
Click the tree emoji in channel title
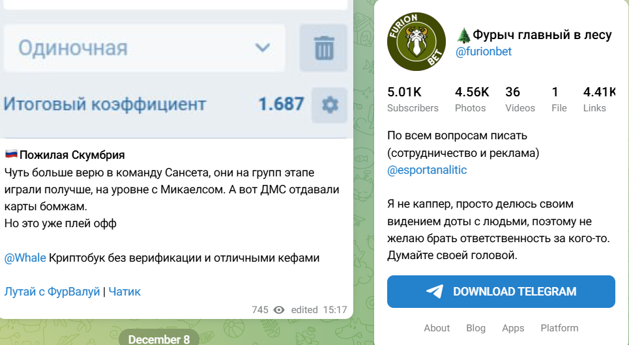click(463, 35)
